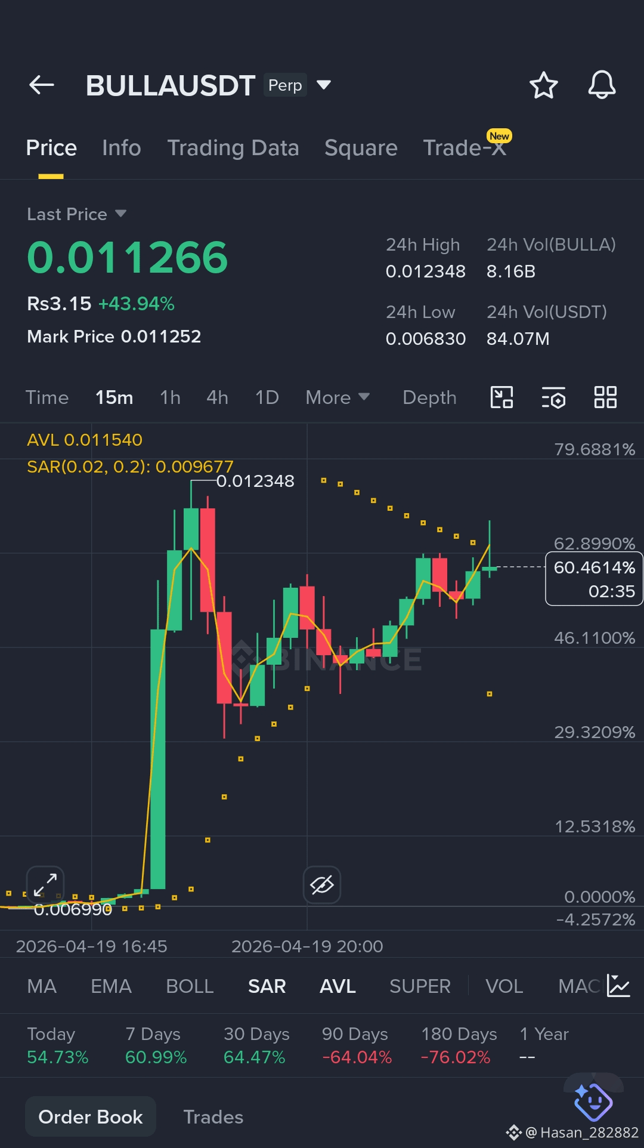Viewport: 644px width, 1148px height.
Task: Tap the 180 Days -76.02% performance
Action: (x=459, y=1045)
